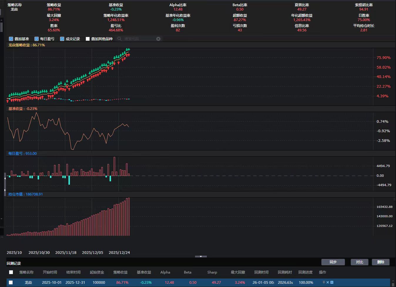
Task: Click the left arrow on the side panel handle
Action: click(5, 178)
